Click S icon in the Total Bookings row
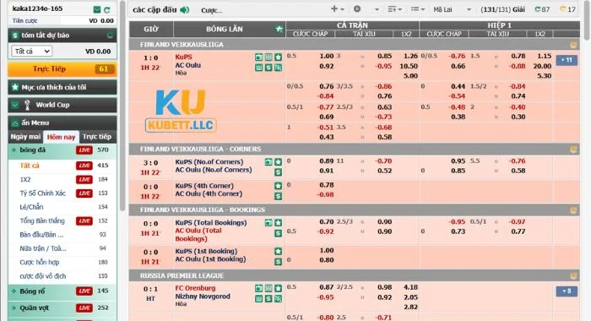Image resolution: width=591 pixels, height=321 pixels. click(x=278, y=233)
